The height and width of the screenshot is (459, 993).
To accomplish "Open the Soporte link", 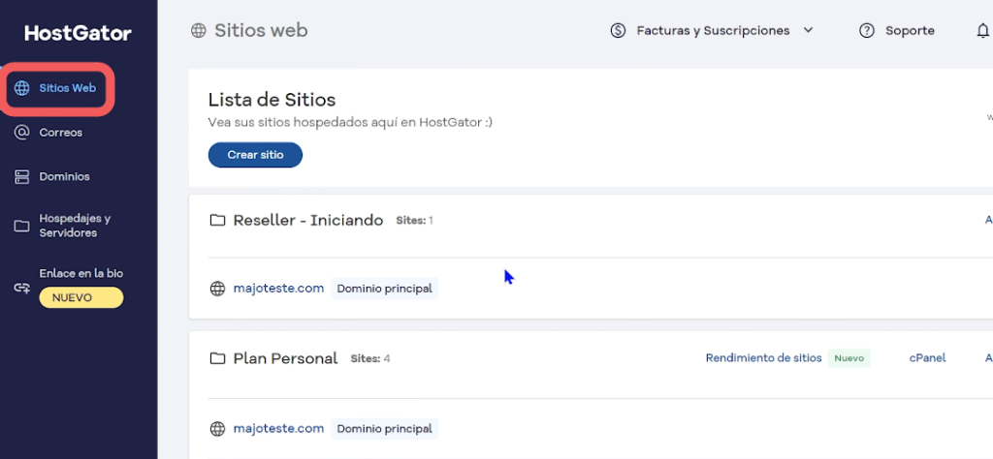I will click(x=910, y=30).
